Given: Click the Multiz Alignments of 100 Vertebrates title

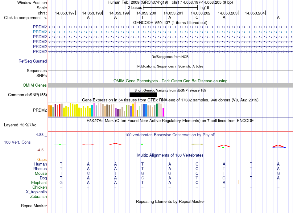Looking at the screenshot, I should click(x=170, y=155).
